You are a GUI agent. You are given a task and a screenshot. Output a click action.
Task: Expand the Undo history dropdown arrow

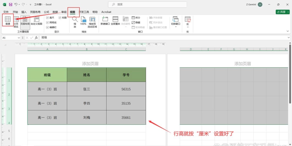[19, 4]
